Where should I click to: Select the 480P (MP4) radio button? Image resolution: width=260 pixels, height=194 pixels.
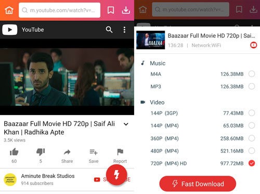(x=252, y=150)
